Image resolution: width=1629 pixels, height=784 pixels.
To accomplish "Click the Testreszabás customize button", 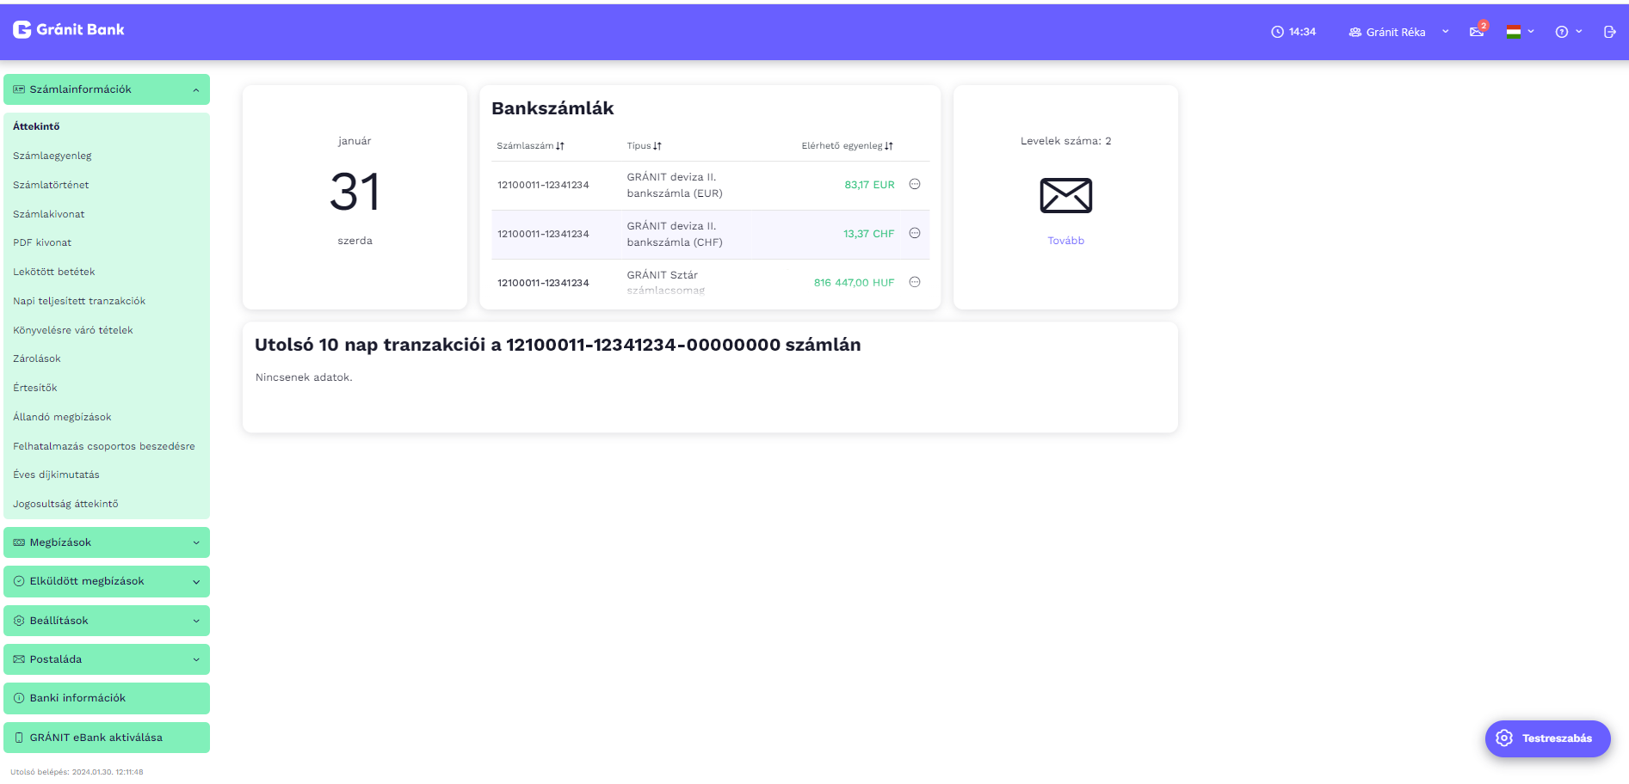I will coord(1547,738).
